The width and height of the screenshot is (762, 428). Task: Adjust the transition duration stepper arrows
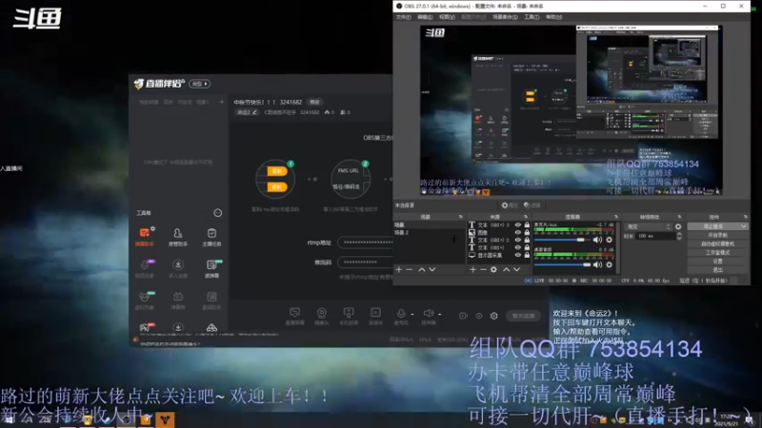[x=679, y=236]
